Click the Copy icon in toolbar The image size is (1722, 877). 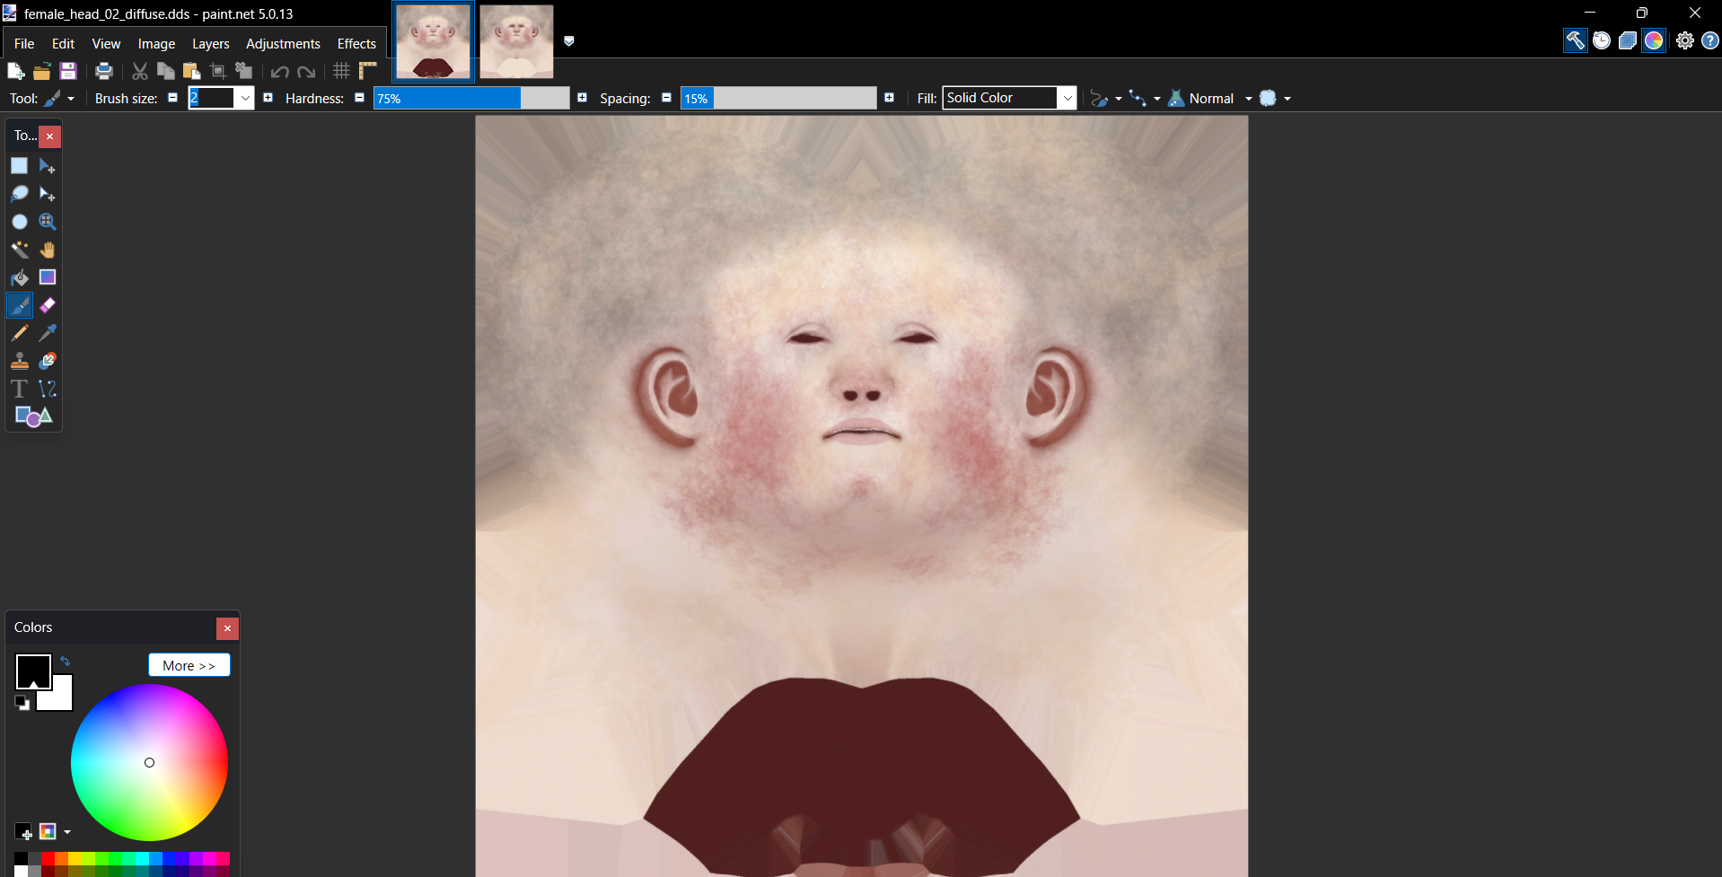pyautogui.click(x=166, y=71)
